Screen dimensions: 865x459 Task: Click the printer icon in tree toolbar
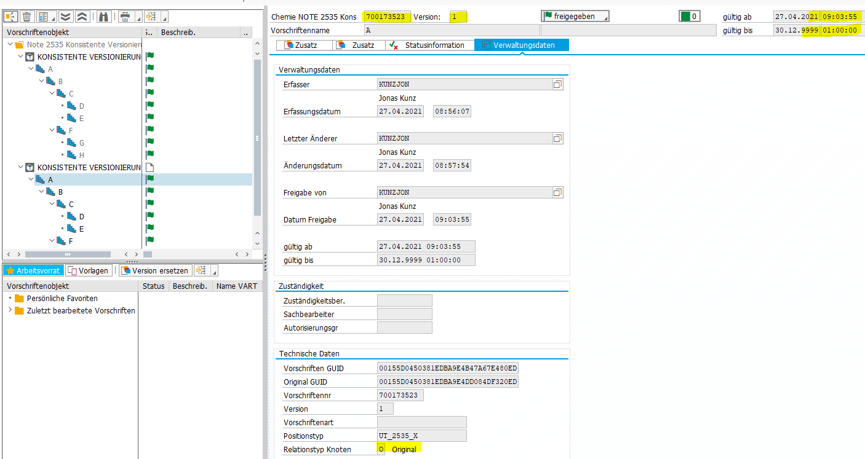click(x=125, y=17)
